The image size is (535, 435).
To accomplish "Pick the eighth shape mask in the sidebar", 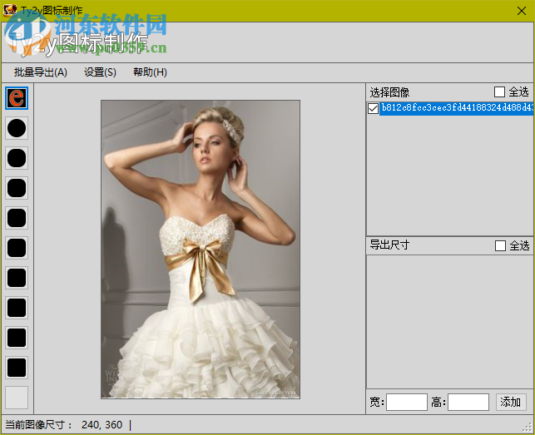I will [17, 308].
